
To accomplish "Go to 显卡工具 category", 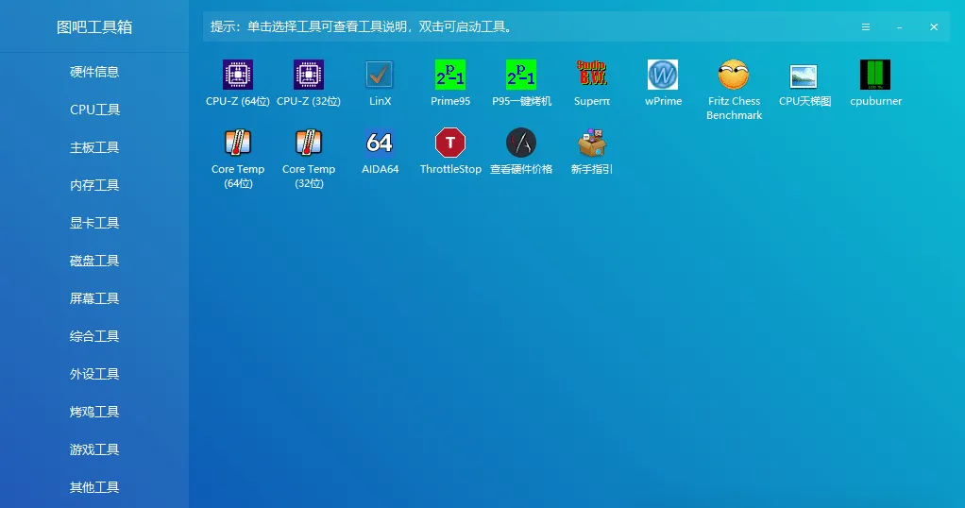I will click(94, 223).
